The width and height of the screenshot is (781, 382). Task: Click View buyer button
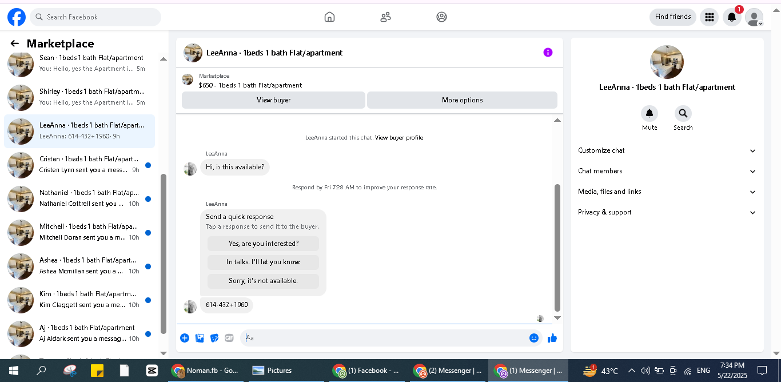(273, 100)
